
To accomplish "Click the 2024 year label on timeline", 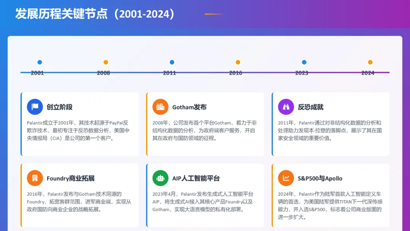I will click(x=368, y=73).
